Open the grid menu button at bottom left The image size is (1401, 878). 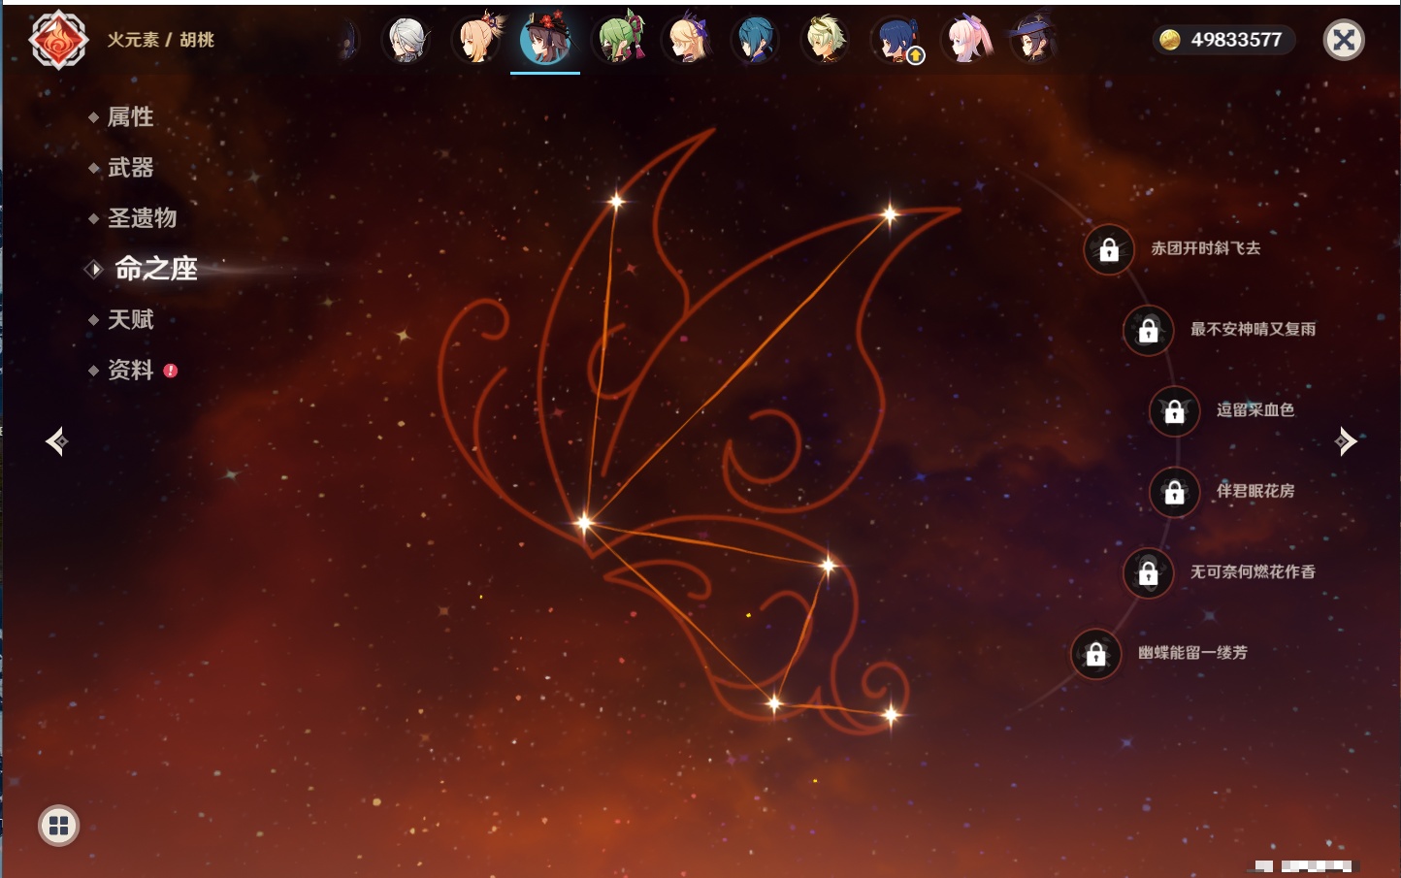pos(58,826)
